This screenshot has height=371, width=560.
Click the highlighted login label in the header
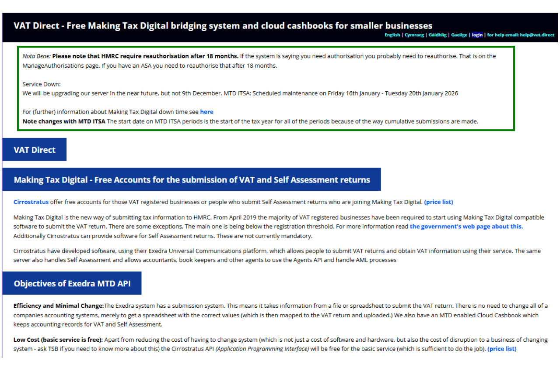point(477,35)
